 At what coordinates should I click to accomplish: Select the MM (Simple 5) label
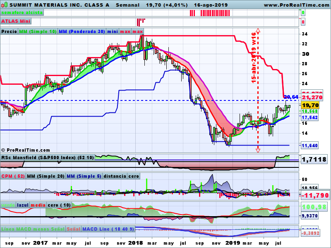tap(84, 176)
